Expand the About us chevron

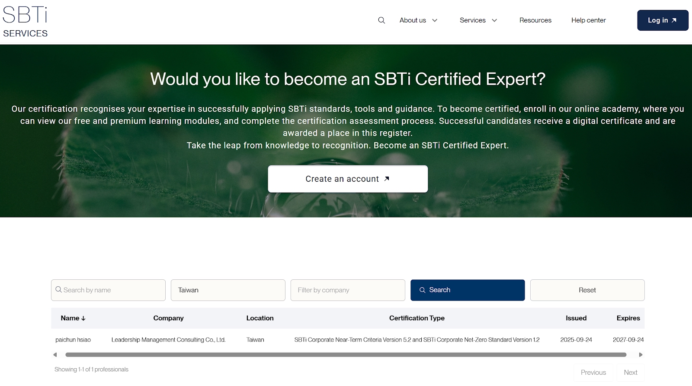[435, 20]
